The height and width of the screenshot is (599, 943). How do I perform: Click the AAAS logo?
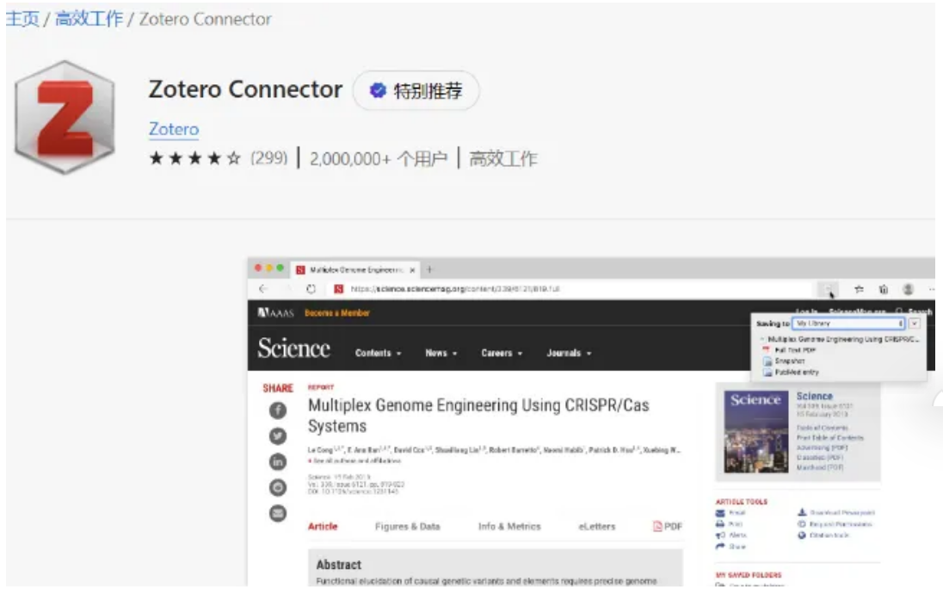[x=275, y=312]
